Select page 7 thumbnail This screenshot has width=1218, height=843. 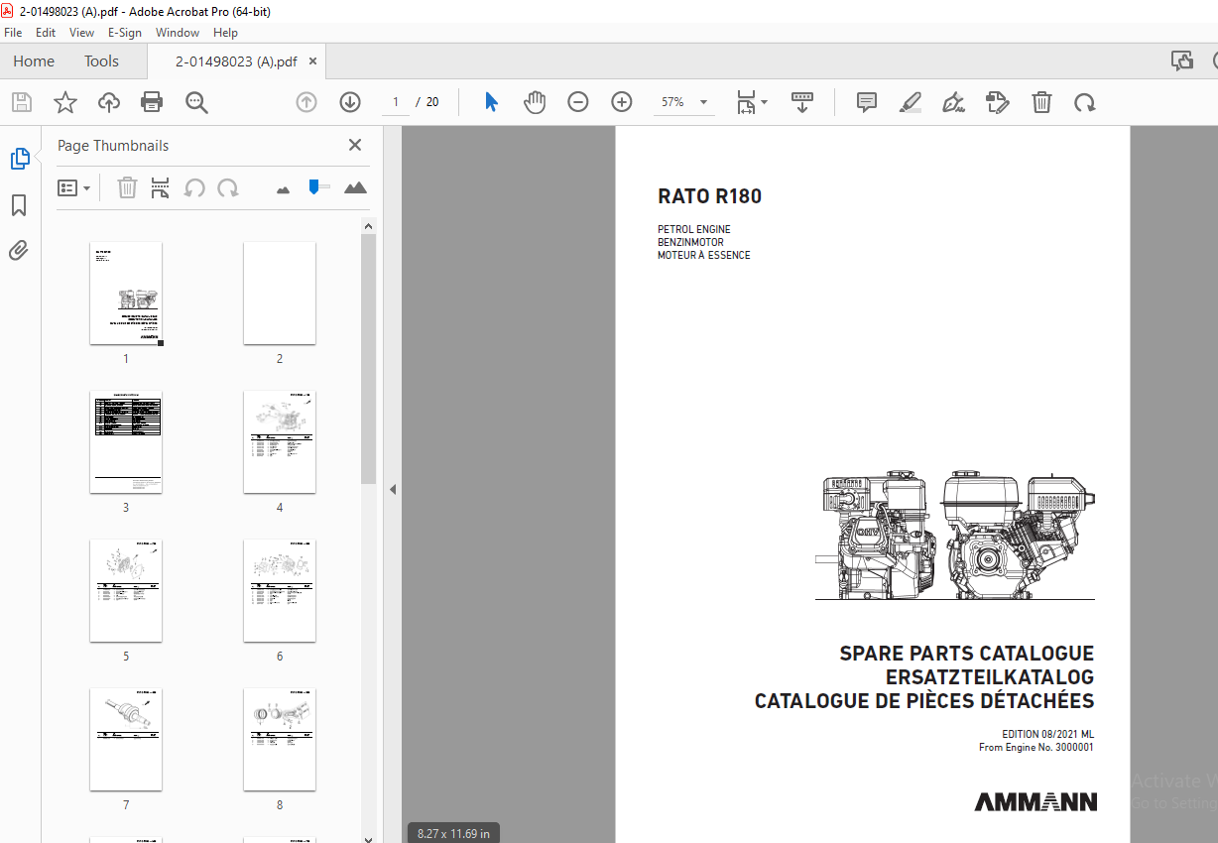point(126,740)
